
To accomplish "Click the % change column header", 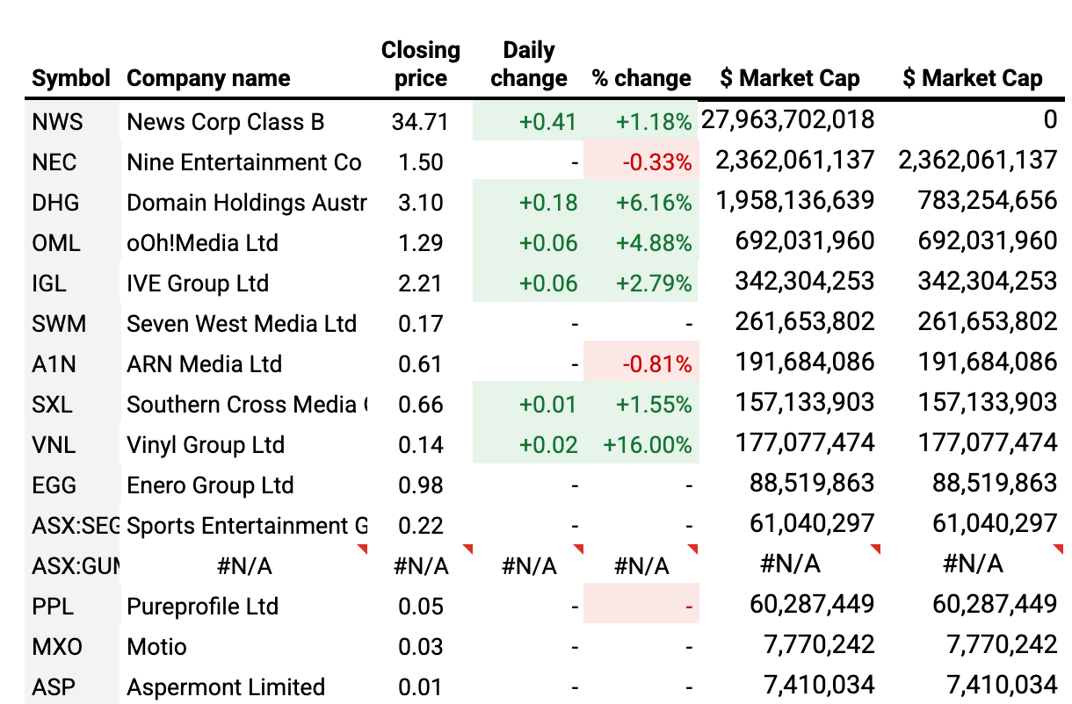I will [x=641, y=78].
